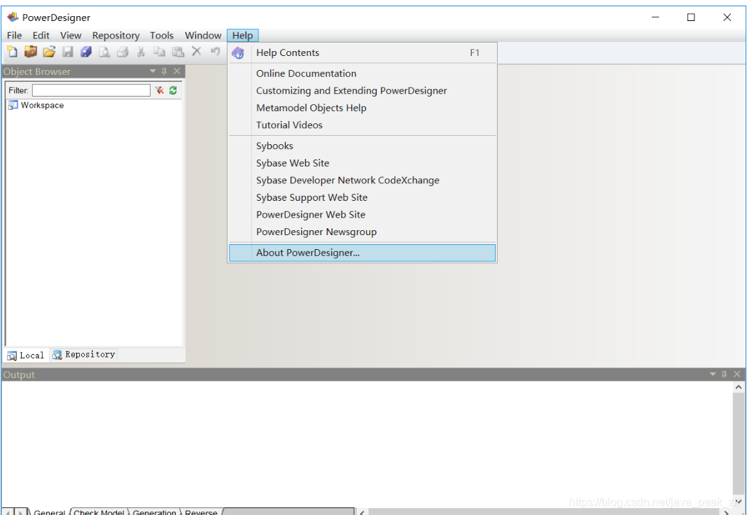Switch to Generation output tab

coord(154,512)
